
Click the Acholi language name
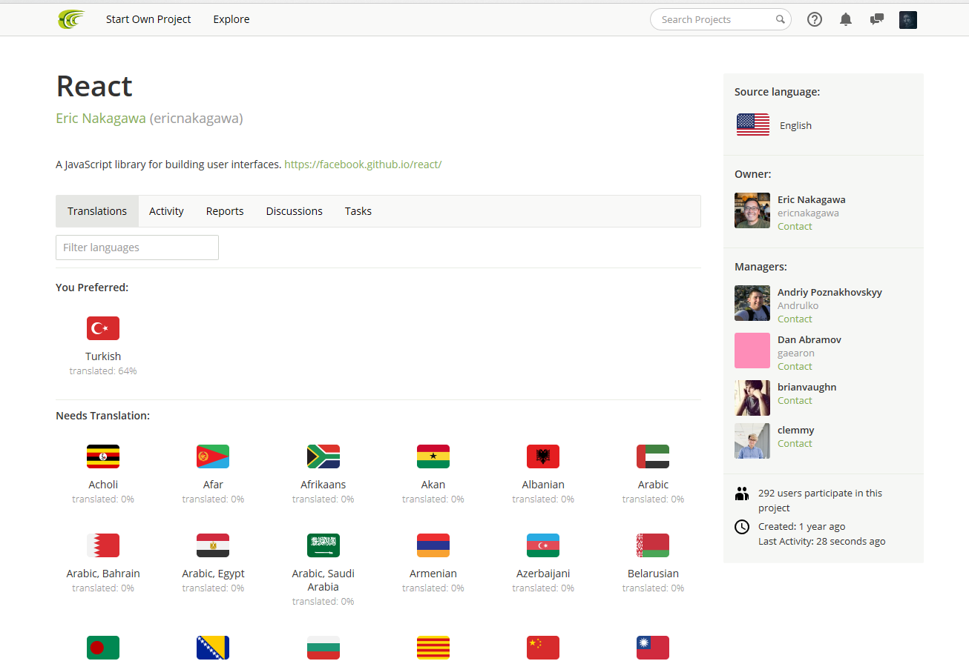(x=103, y=485)
